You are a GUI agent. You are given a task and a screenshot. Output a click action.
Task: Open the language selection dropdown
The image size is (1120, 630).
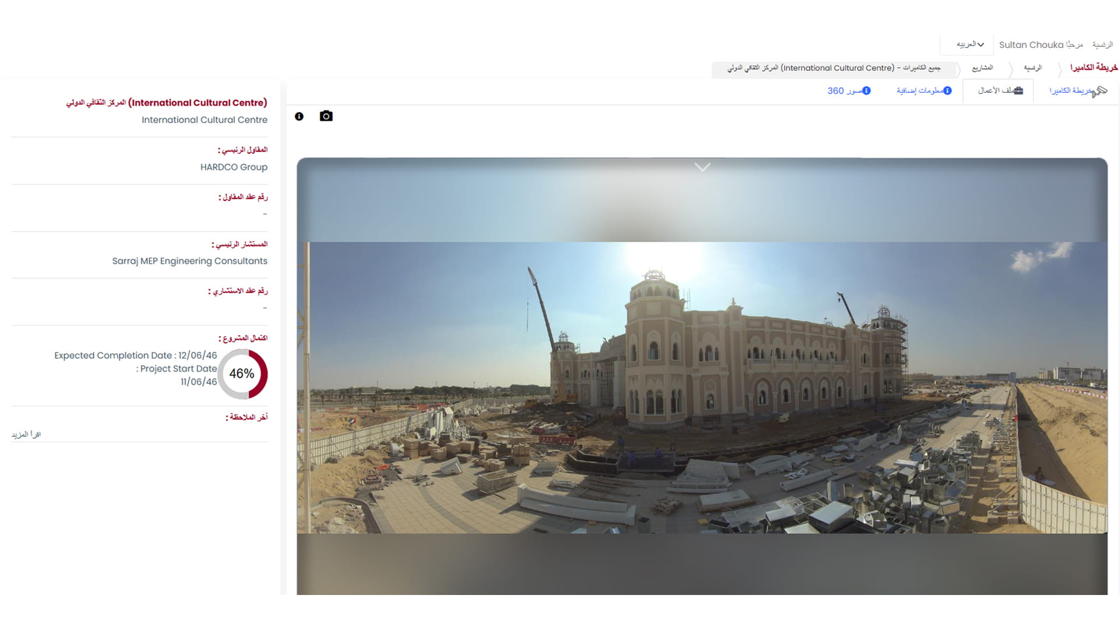click(x=970, y=44)
